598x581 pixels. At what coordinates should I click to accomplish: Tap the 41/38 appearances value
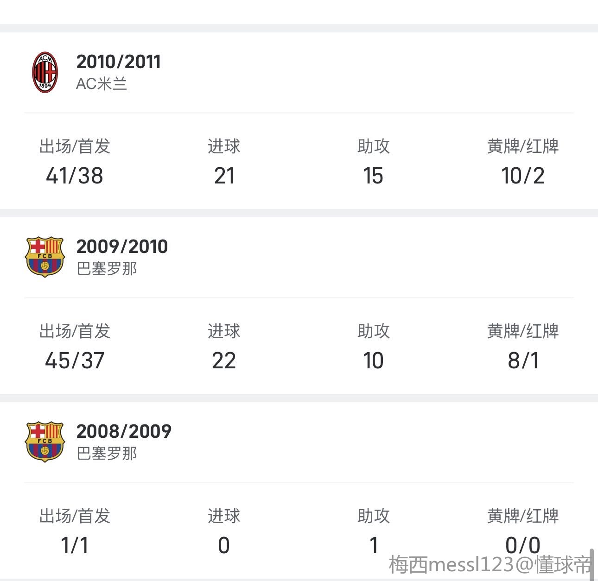[x=75, y=176]
